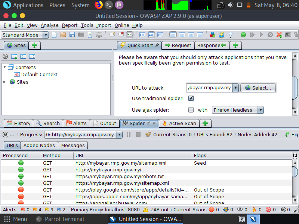Open the URL to attack dropdown arrow
The height and width of the screenshot is (224, 299).
pos(235,88)
